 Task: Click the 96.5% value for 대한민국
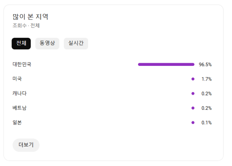point(205,65)
